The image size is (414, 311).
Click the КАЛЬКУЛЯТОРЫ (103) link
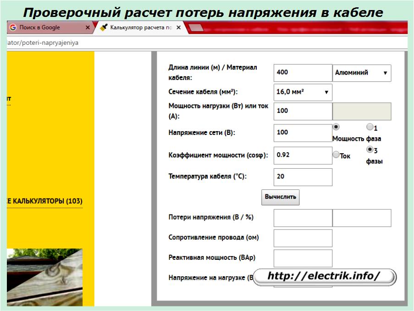tap(44, 201)
